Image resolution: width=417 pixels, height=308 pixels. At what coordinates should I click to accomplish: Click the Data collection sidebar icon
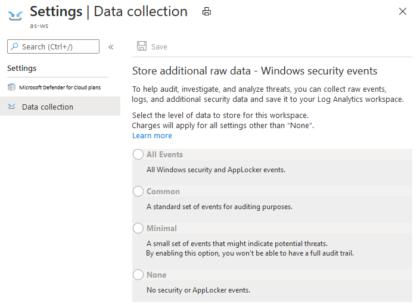pos(11,107)
